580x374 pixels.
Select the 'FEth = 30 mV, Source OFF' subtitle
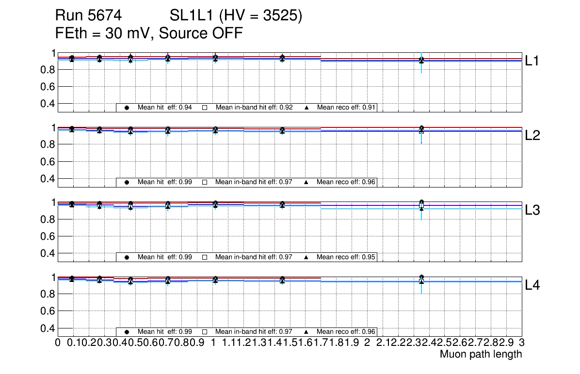(149, 33)
